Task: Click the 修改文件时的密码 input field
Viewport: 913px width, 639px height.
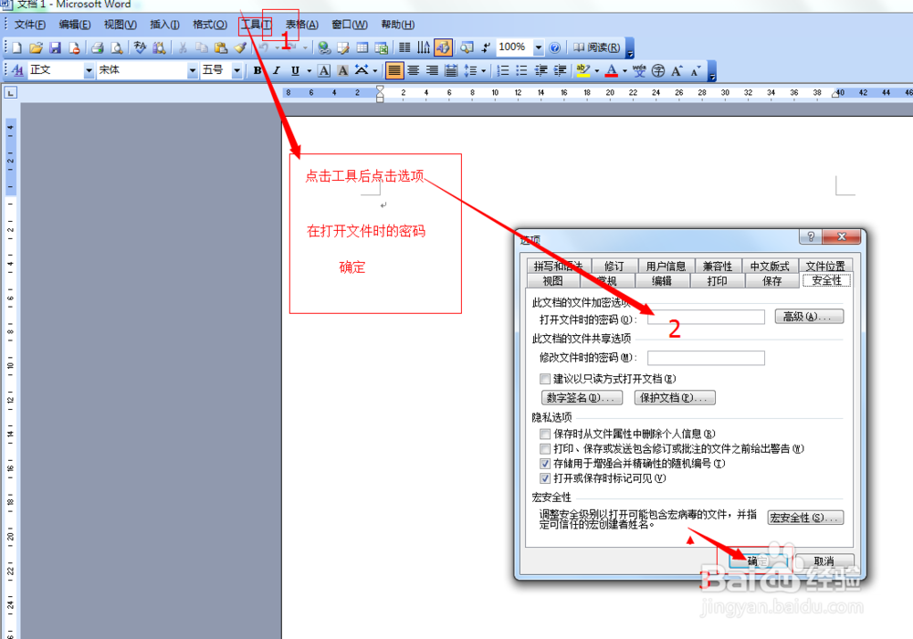Action: point(706,358)
